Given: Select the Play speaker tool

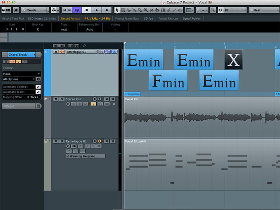Looking at the screenshot, I should 180,10.
